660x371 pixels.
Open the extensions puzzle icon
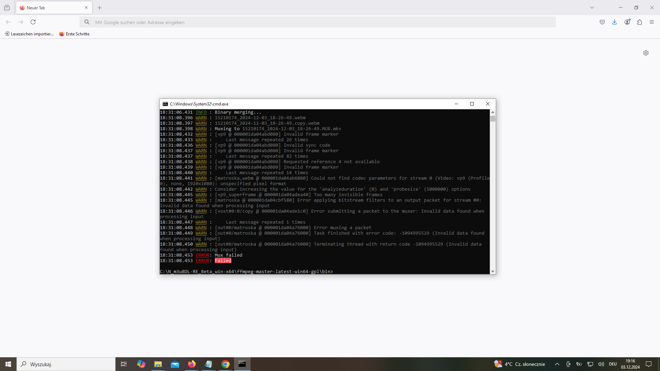click(639, 22)
